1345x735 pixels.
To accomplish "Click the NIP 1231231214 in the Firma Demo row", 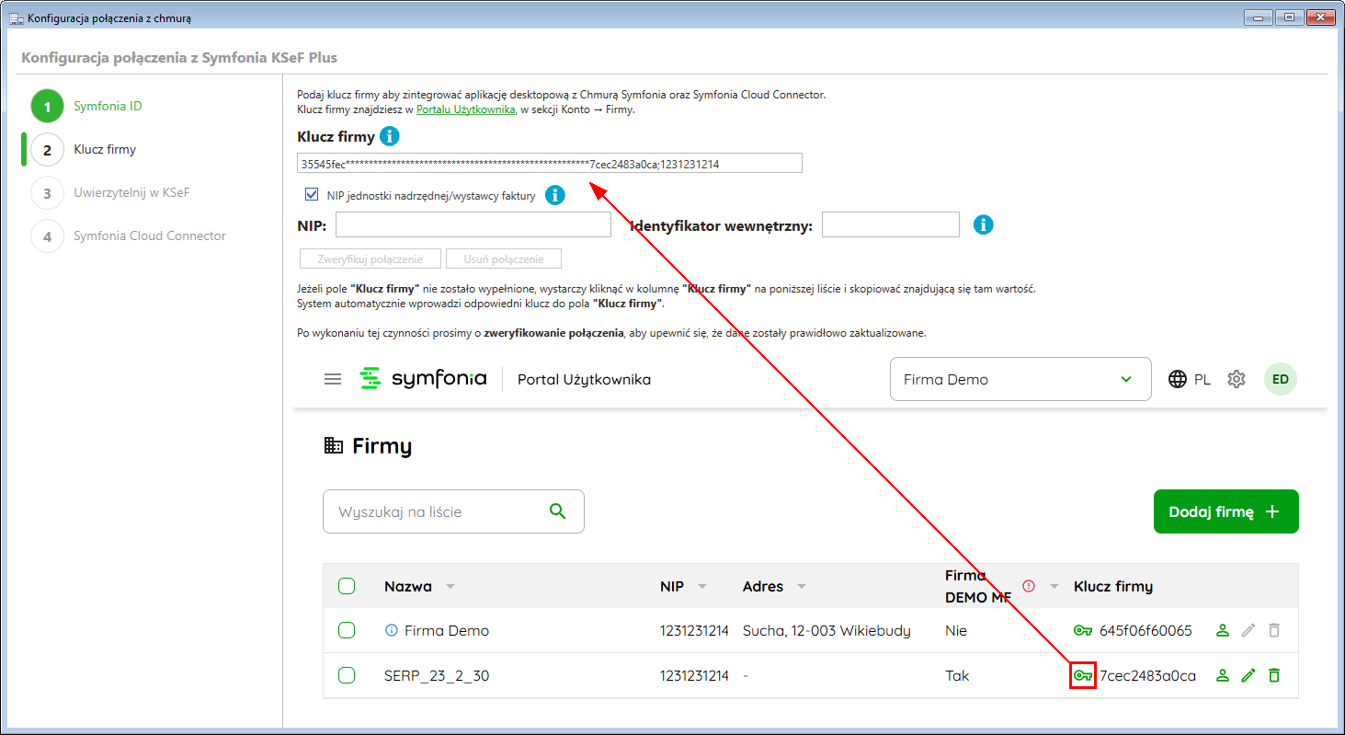I will (x=694, y=631).
